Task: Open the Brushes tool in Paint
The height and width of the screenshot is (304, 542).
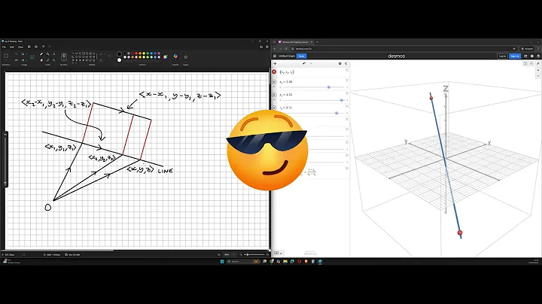Action: pos(63,56)
